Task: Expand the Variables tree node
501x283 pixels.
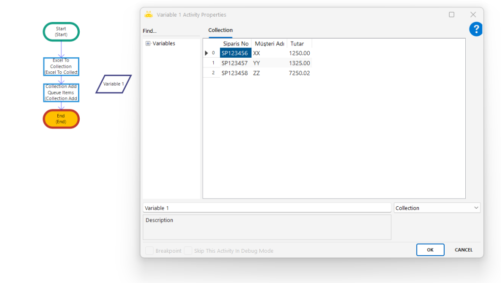Action: [148, 44]
